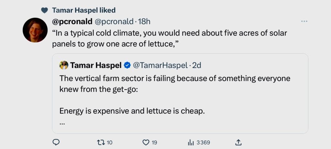Open the 2d timestamp of quoted tweet
Viewport: 331px width, 149px height.
(x=197, y=65)
